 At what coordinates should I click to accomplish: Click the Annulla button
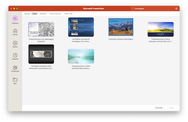tap(159, 108)
